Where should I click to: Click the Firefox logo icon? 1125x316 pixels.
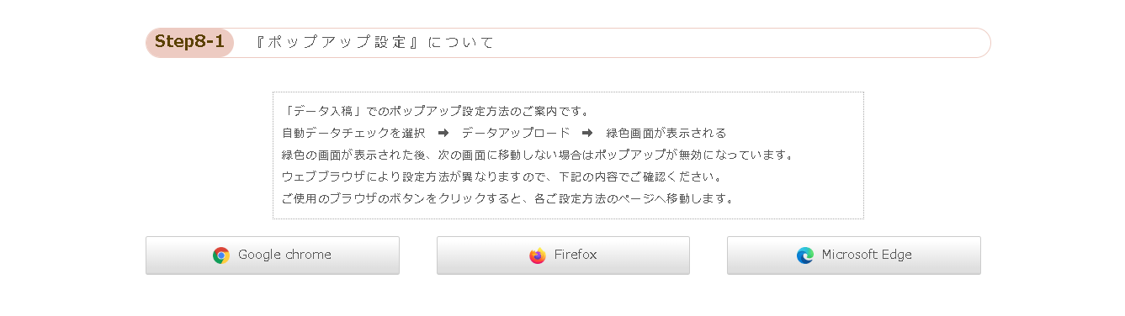538,255
